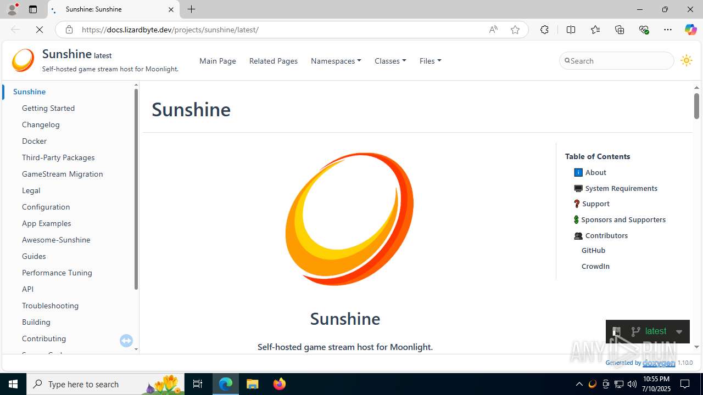Viewport: 703px width, 395px height.
Task: Open Third-Party Packages in sidebar
Action: click(58, 157)
